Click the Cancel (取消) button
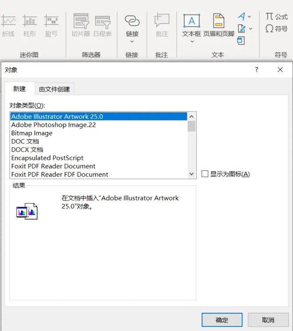The height and width of the screenshot is (331, 293). 268,320
